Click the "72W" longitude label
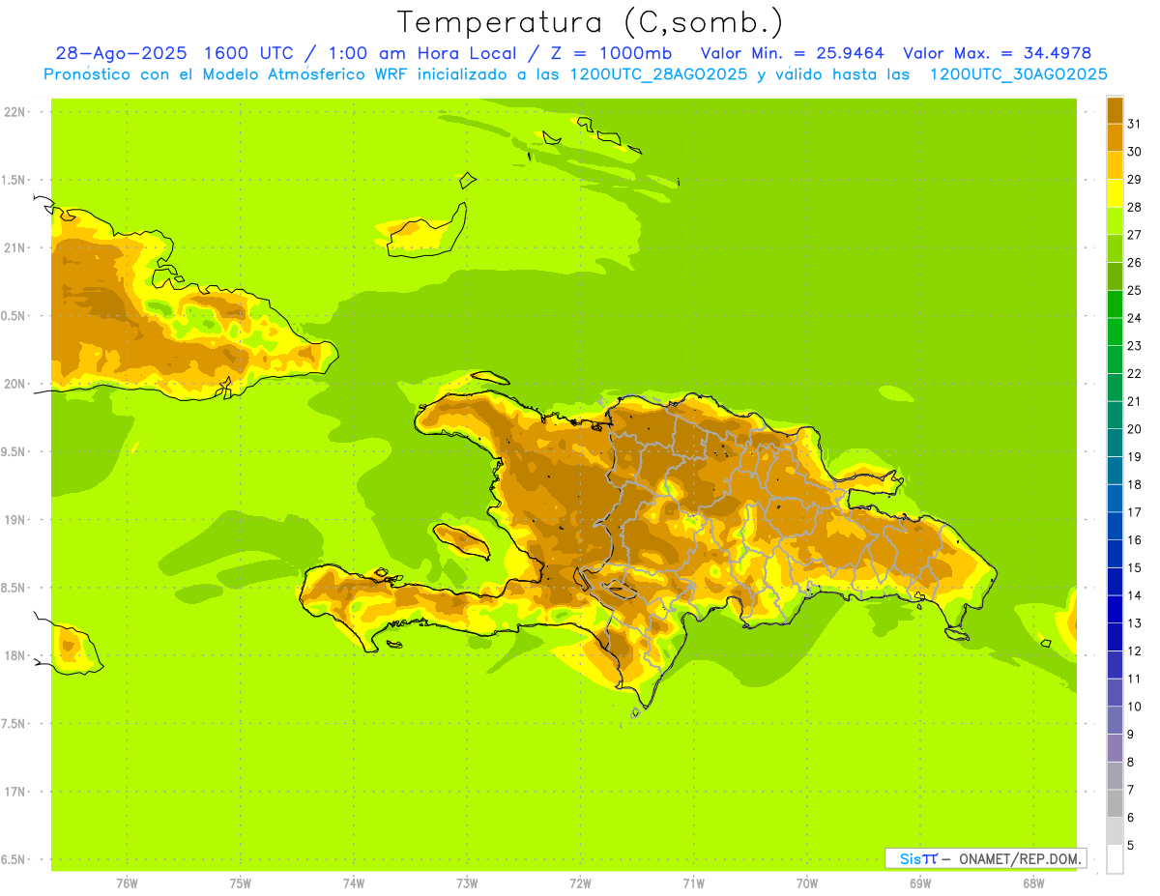 click(x=581, y=883)
